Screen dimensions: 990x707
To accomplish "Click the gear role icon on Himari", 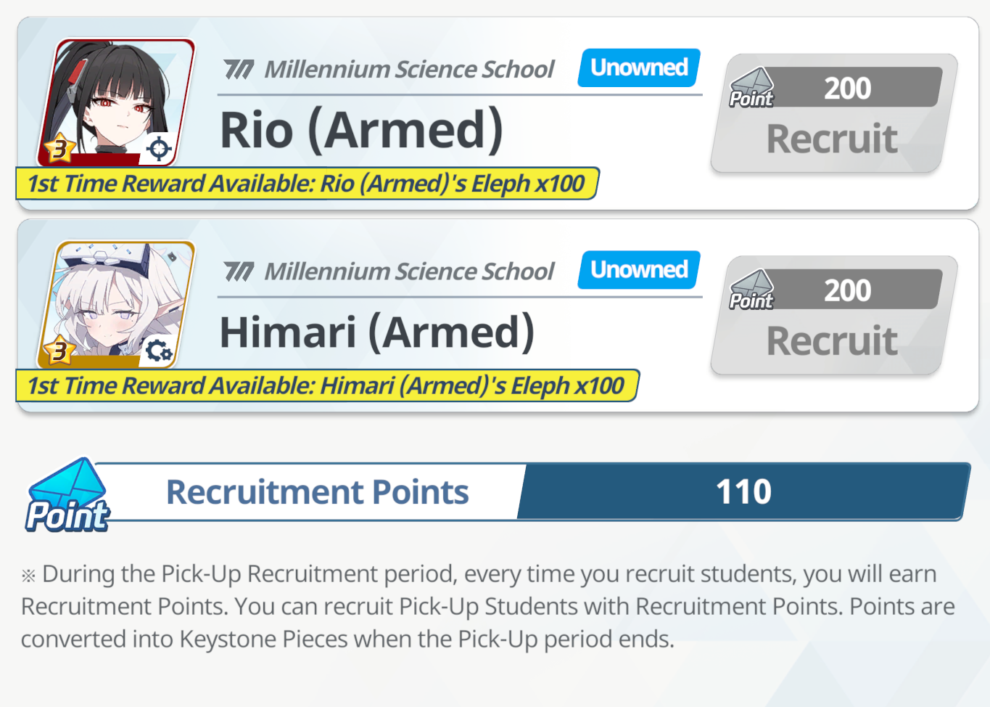I will coord(159,351).
